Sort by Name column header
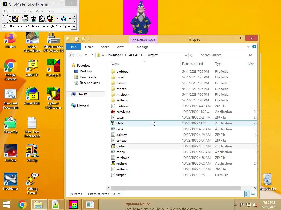This screenshot has width=281, height=210. tap(115, 63)
